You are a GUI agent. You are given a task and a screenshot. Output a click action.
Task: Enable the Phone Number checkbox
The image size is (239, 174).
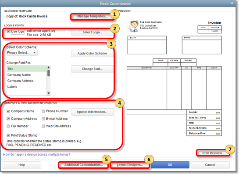43,111
